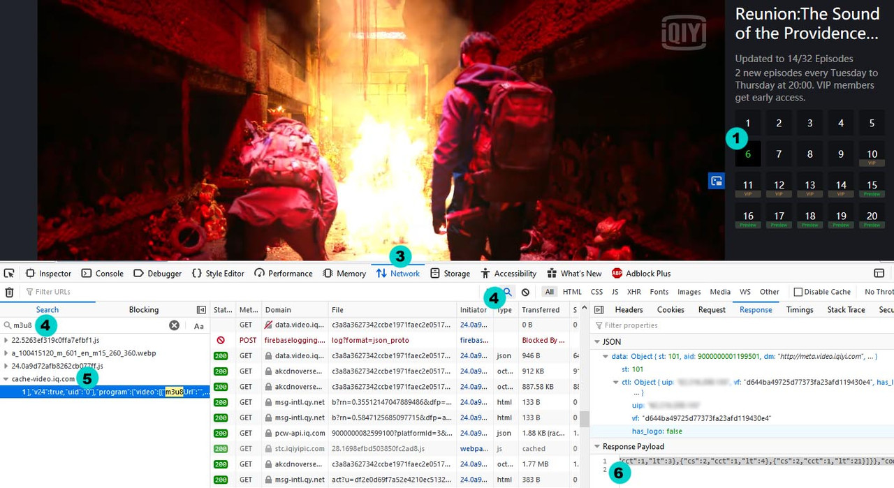Open the Timings tab
The height and width of the screenshot is (488, 894).
coord(800,310)
